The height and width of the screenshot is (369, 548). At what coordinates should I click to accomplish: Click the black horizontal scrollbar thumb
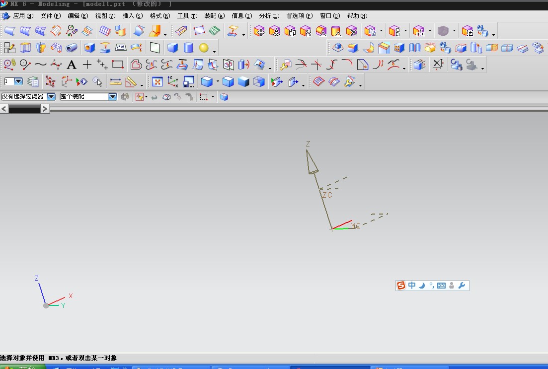24,109
